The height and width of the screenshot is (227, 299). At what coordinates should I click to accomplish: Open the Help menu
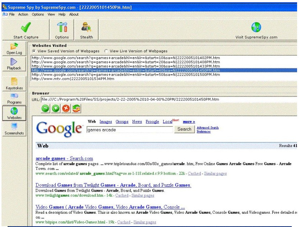(62, 14)
